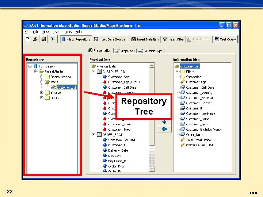Click the Save floppy disk icon

tap(43, 39)
